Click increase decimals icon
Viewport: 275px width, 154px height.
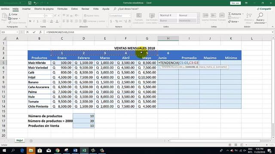(x=125, y=21)
